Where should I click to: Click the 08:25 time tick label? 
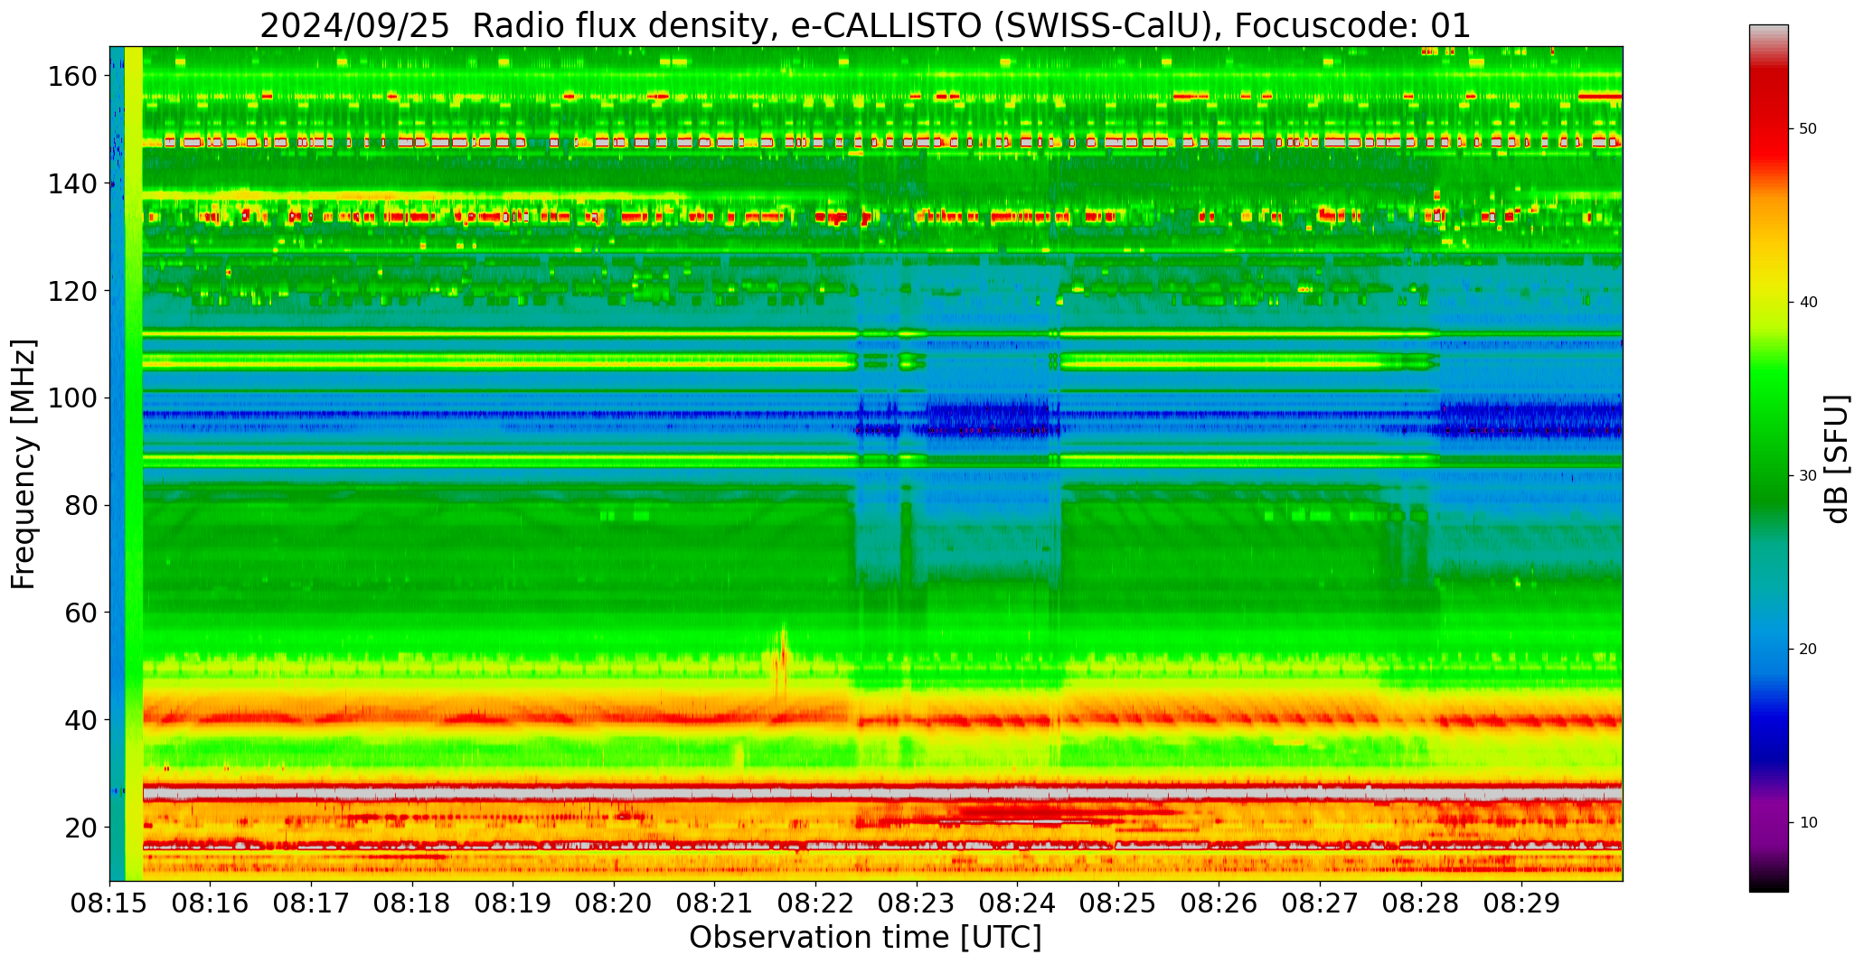(1118, 903)
